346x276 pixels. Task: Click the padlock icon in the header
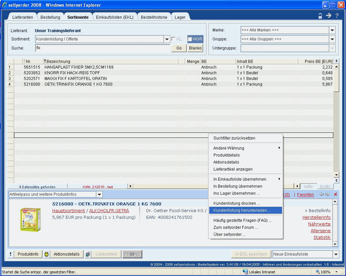point(320,16)
